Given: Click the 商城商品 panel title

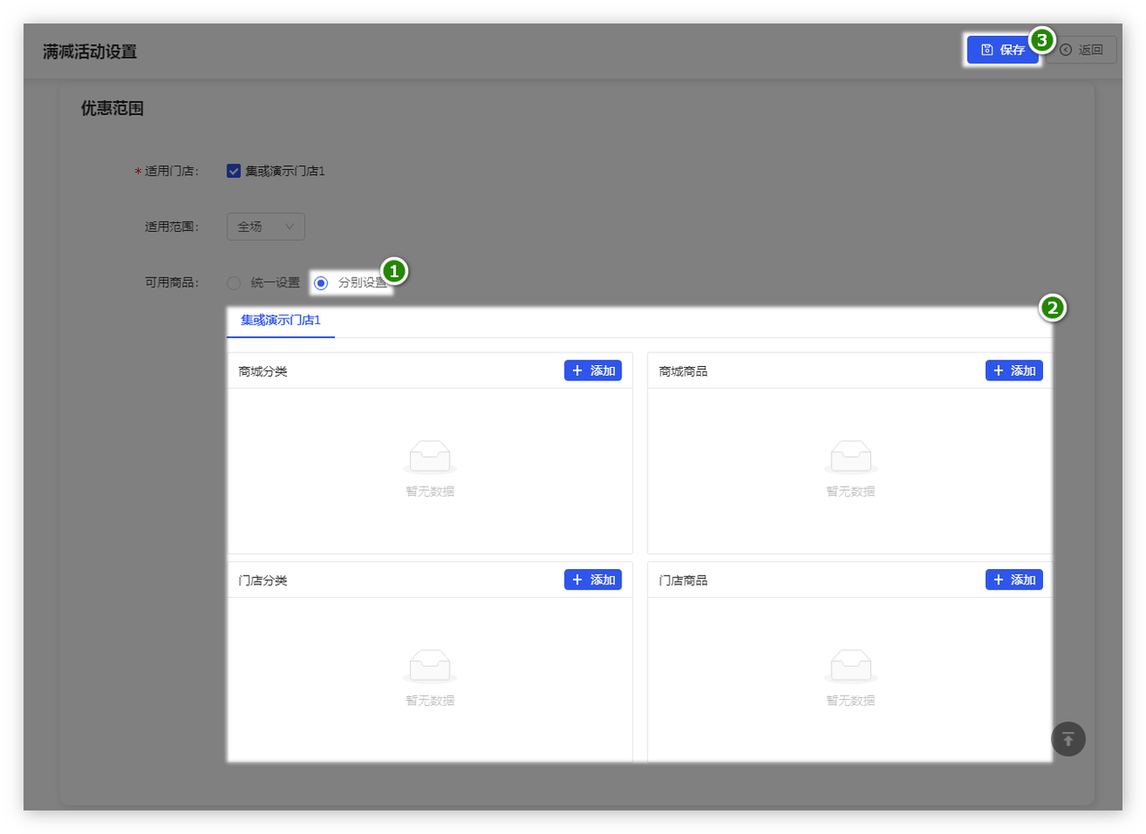Looking at the screenshot, I should pos(683,371).
